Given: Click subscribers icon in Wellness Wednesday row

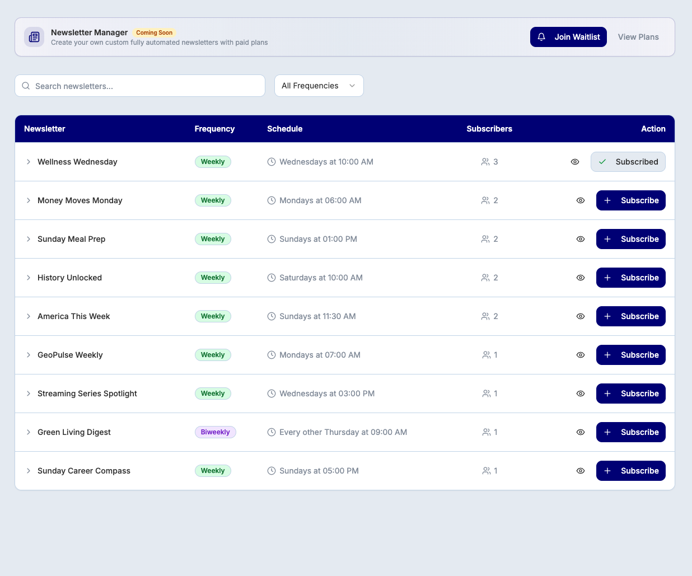Looking at the screenshot, I should [485, 162].
